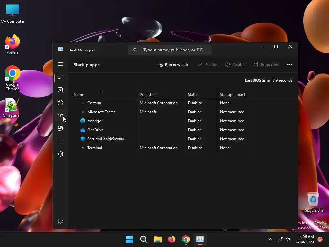Open Google Chrome from the taskbar
Image resolution: width=329 pixels, height=247 pixels.
186,239
